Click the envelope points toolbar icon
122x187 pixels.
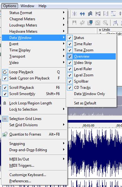click(115, 23)
